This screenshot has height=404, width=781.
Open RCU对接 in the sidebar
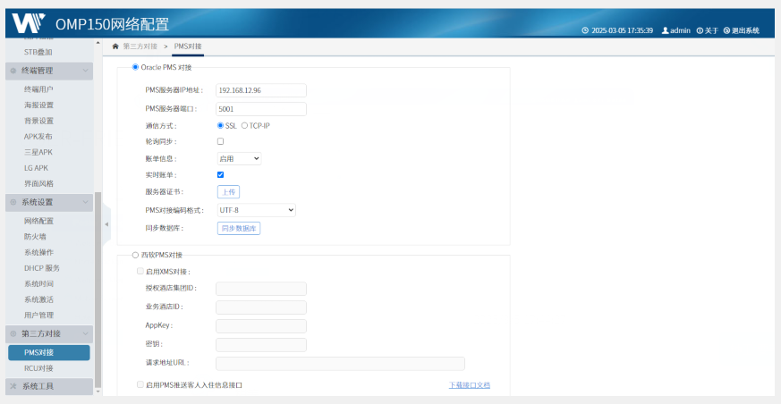coord(38,368)
